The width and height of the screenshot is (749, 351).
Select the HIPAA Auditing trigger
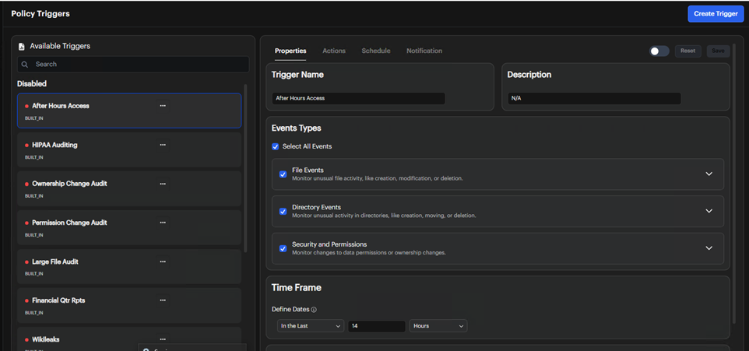(129, 149)
